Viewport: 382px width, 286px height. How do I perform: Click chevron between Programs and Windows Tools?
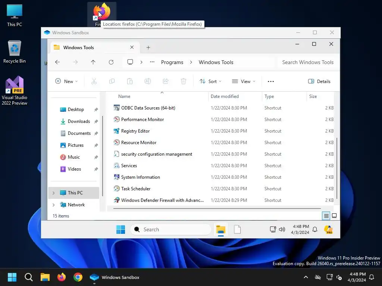[191, 62]
